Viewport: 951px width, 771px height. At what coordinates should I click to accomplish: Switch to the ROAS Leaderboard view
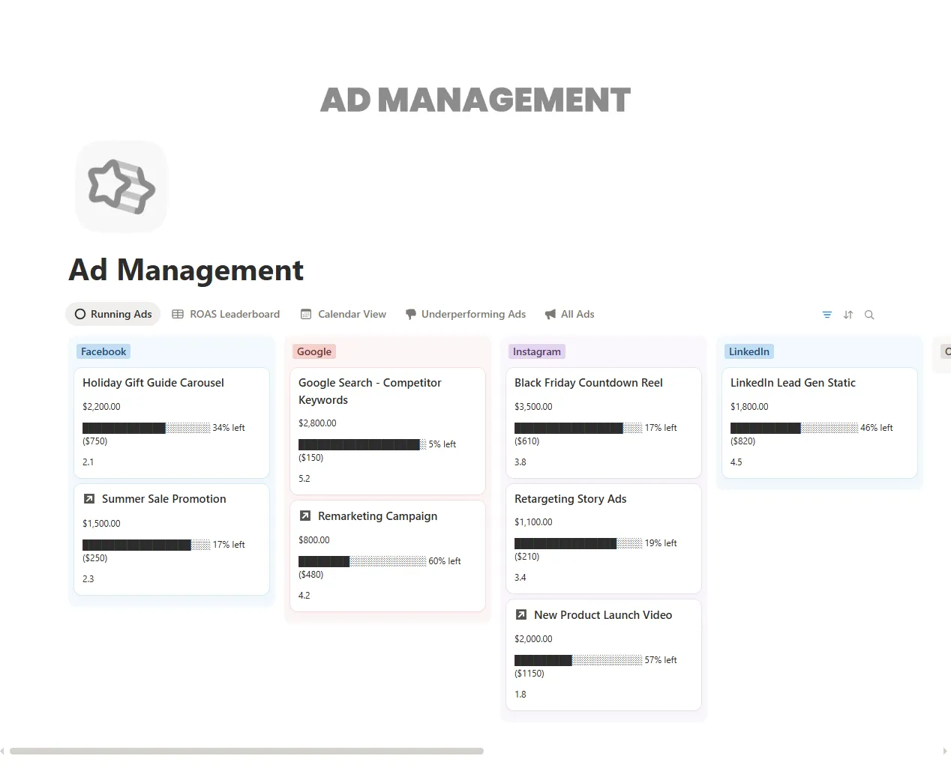coord(235,314)
